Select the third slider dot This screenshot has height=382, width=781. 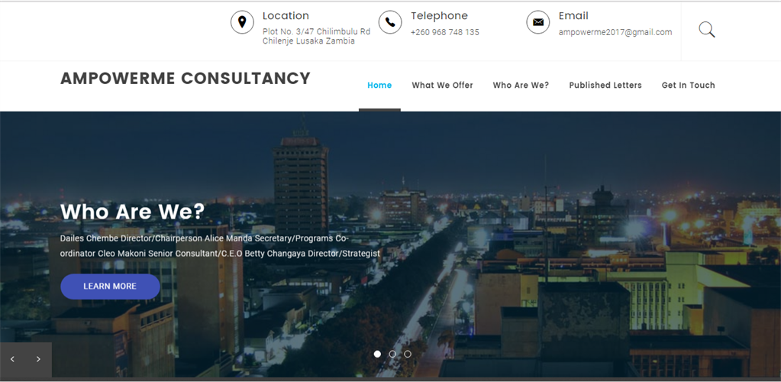pos(408,354)
